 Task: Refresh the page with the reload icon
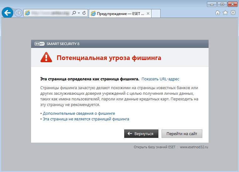[84, 13]
